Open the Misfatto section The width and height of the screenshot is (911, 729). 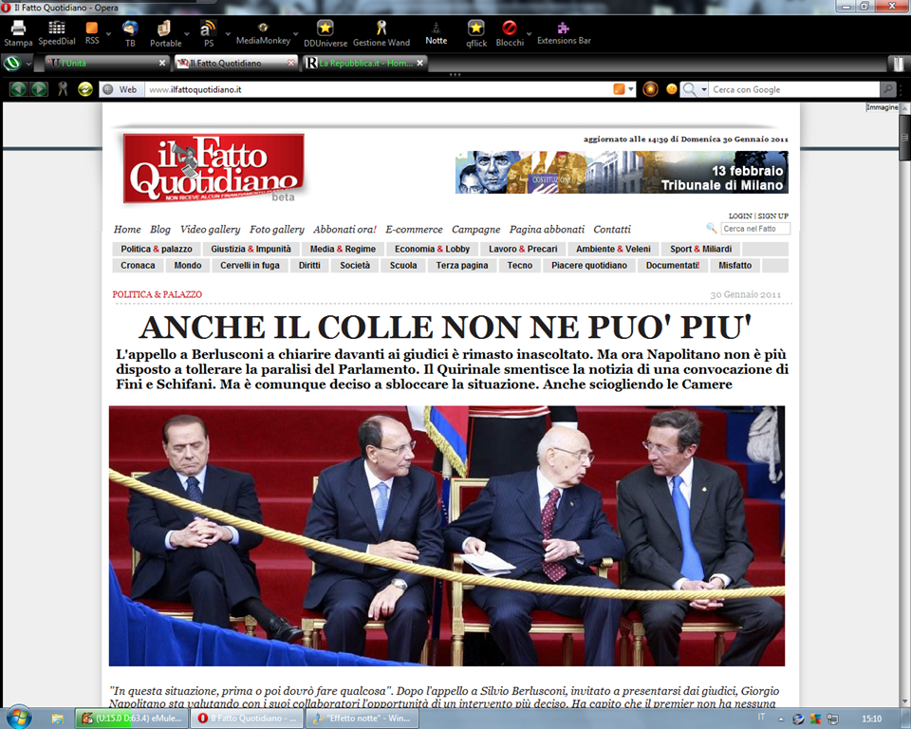coord(734,265)
